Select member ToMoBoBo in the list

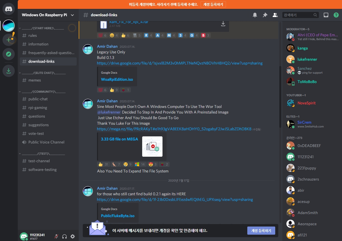click(x=312, y=82)
